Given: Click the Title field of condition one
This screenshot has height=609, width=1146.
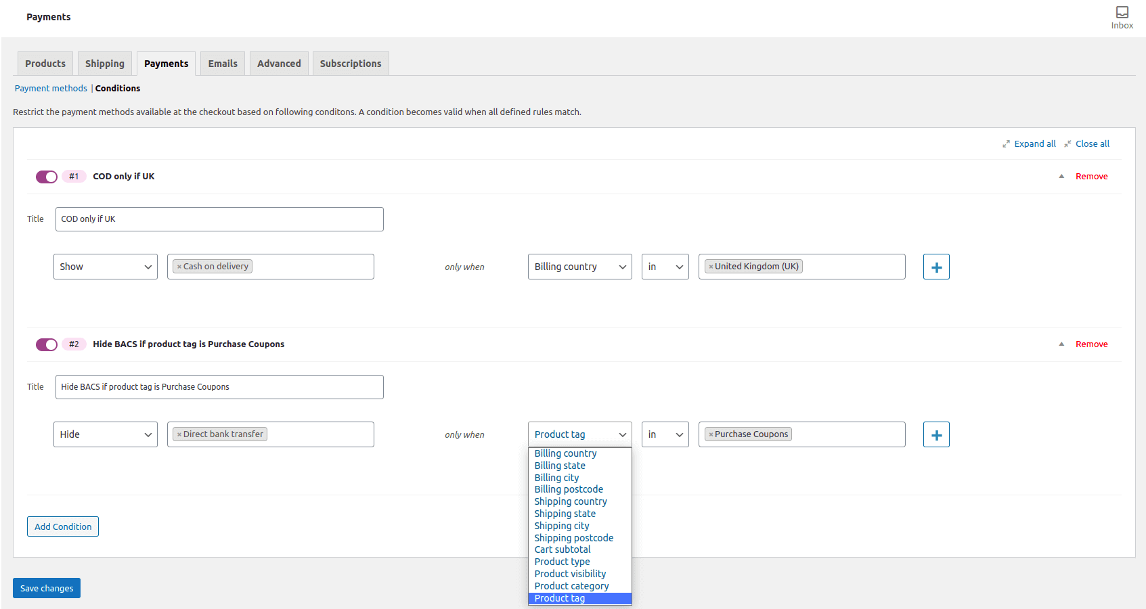Looking at the screenshot, I should tap(219, 219).
